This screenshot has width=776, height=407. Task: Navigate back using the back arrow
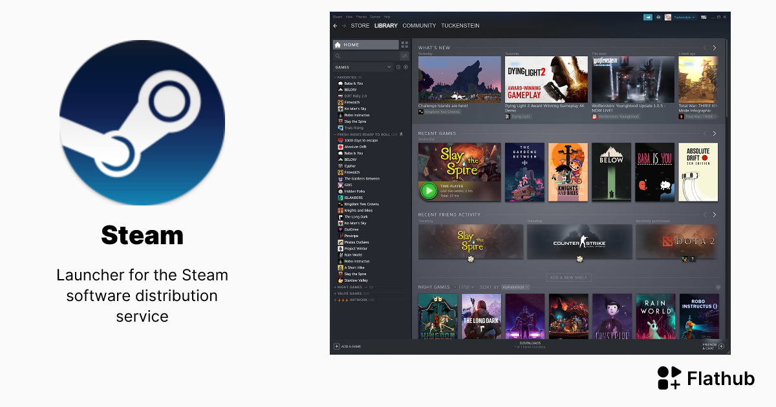tap(334, 26)
